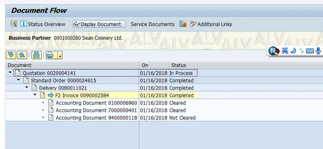Screen dimensions: 323x149
Task: Click Business Partner 0001000260 Sean Connery Ltd.
Action: click(x=66, y=38)
